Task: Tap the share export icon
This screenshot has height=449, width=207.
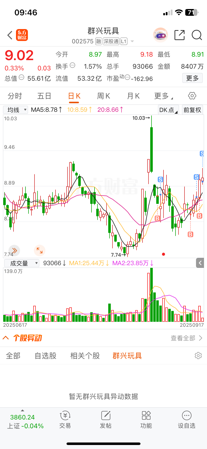Action: point(179,35)
